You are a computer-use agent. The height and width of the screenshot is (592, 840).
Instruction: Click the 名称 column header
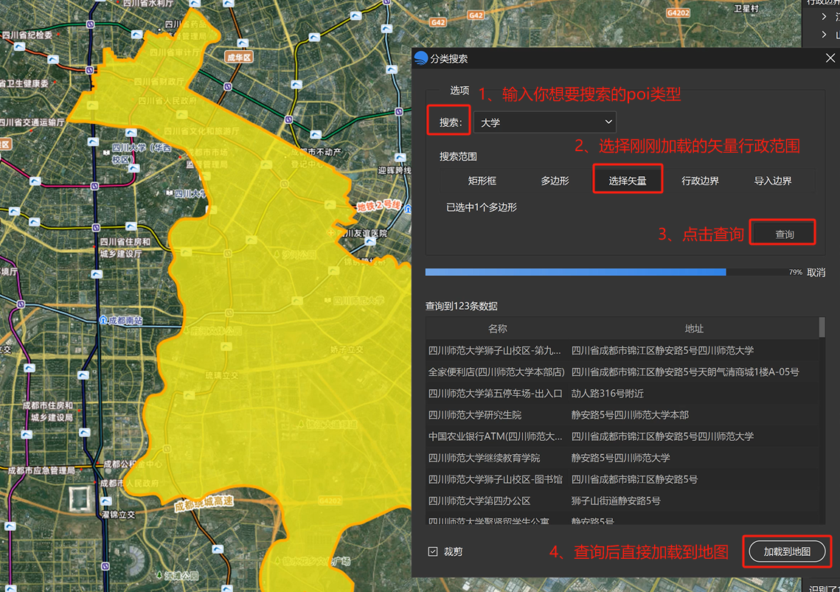point(498,328)
